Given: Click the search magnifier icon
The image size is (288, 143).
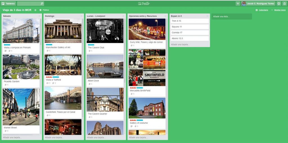Looking at the screenshot, I should coord(42,3).
